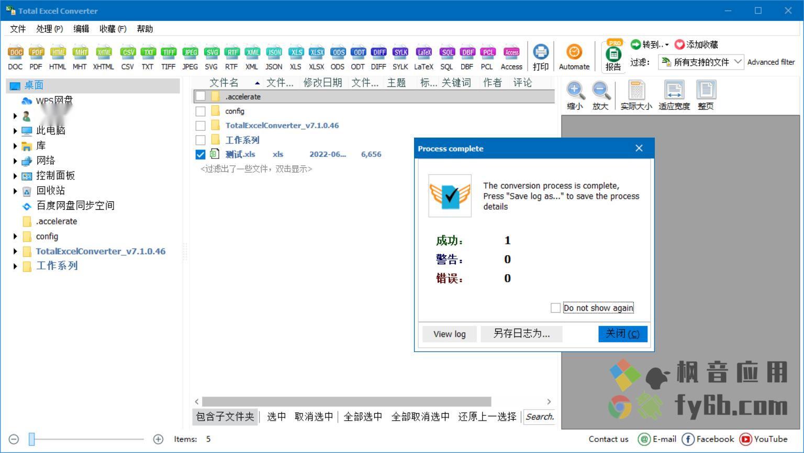Open the Automate tool

574,58
